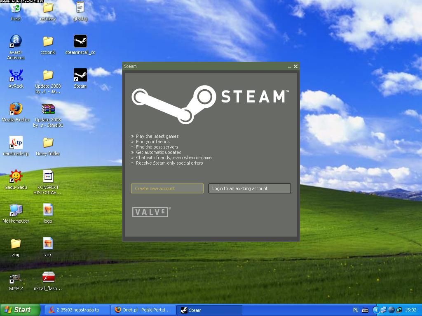This screenshot has height=316, width=422.
Task: Open the Windows Start menu
Action: pyautogui.click(x=20, y=310)
